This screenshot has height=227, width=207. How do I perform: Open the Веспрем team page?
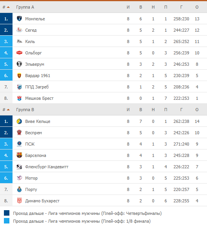(33, 133)
